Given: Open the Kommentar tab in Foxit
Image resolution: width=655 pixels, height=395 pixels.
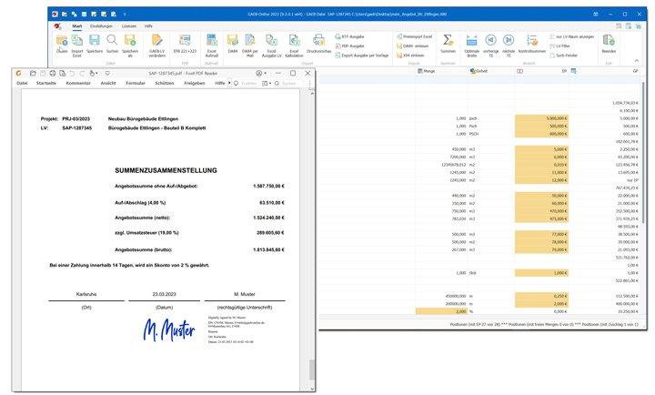Looking at the screenshot, I should coord(78,83).
